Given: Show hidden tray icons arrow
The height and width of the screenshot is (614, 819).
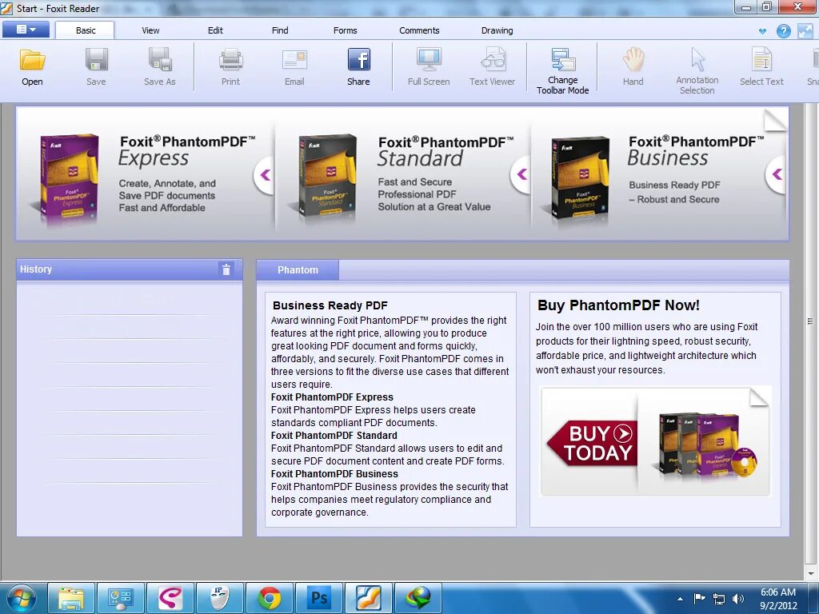Looking at the screenshot, I should (x=680, y=599).
